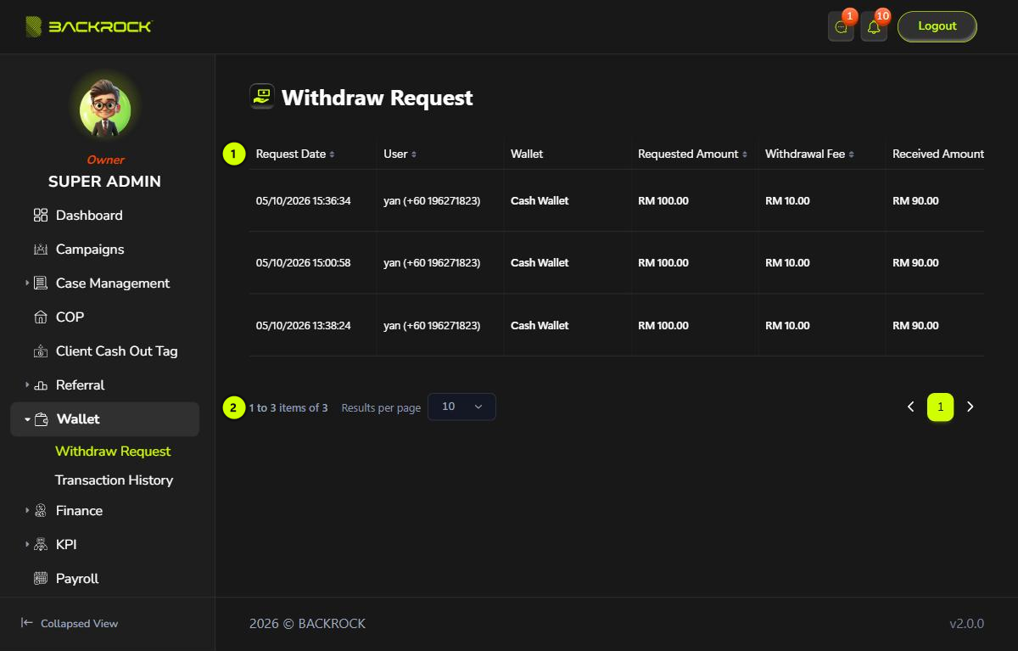1018x651 pixels.
Task: Sort by Withdrawal Fee column arrows
Action: coord(851,154)
